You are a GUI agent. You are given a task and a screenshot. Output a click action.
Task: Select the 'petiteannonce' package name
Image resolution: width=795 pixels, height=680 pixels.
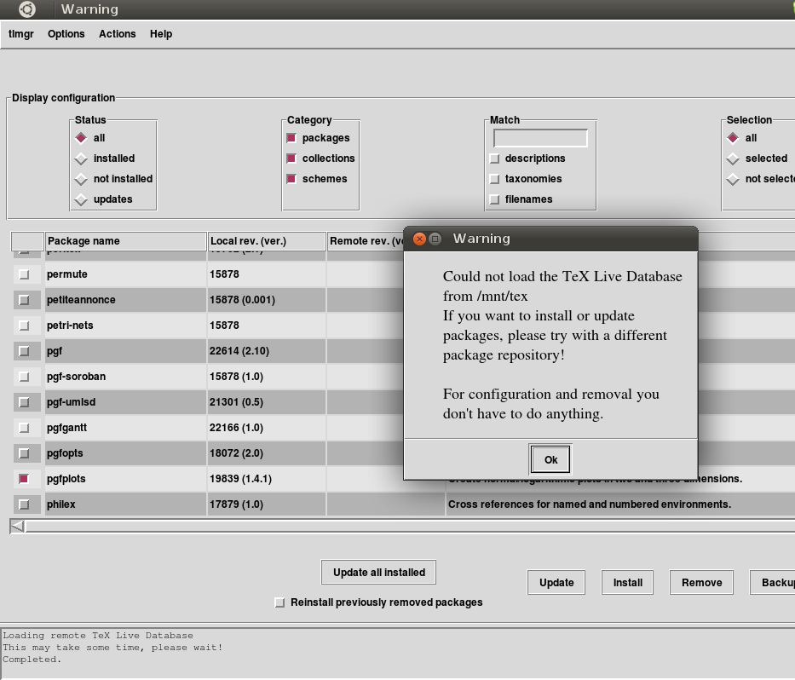[x=81, y=300]
